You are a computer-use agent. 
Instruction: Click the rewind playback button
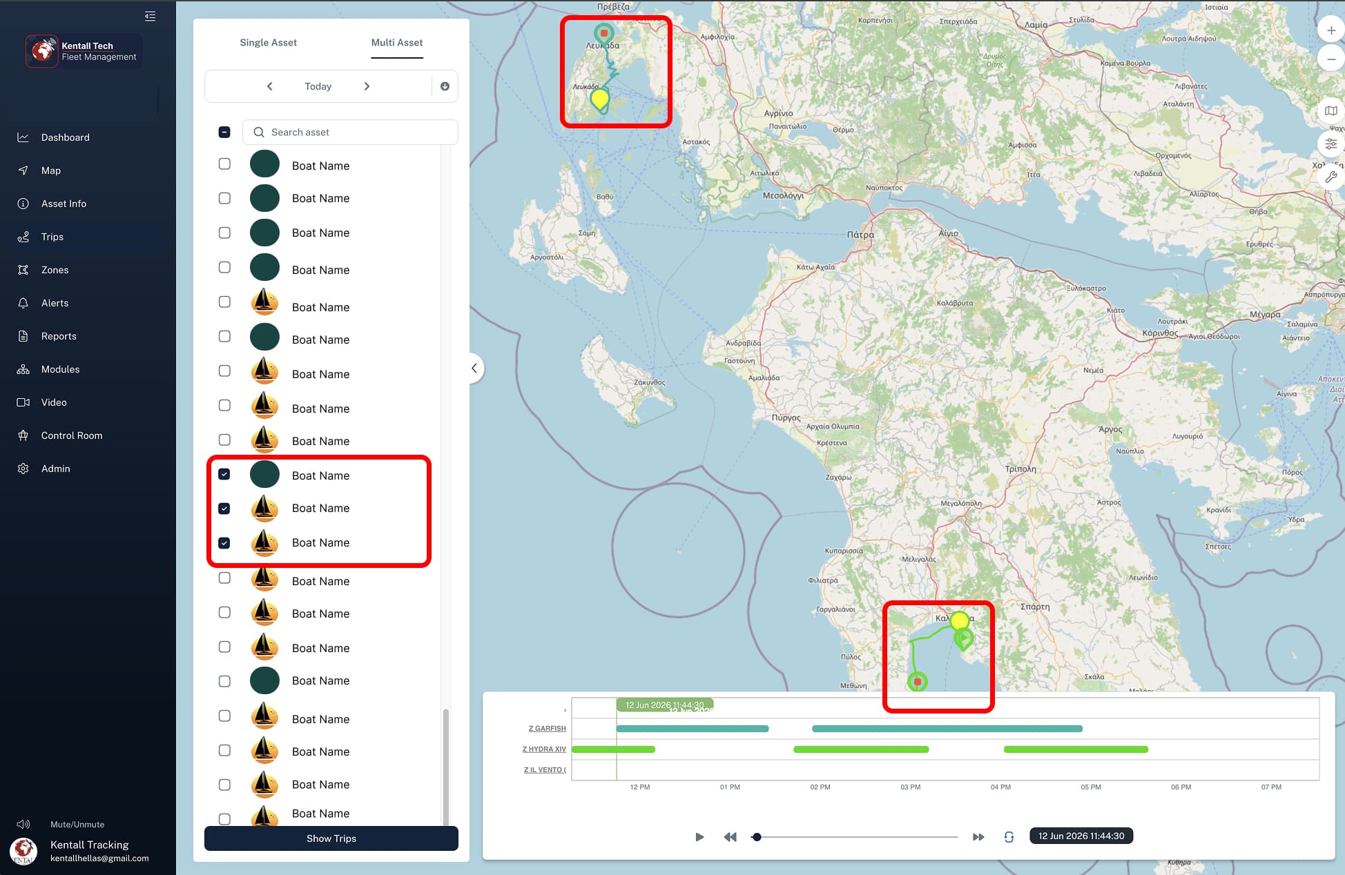click(x=730, y=837)
